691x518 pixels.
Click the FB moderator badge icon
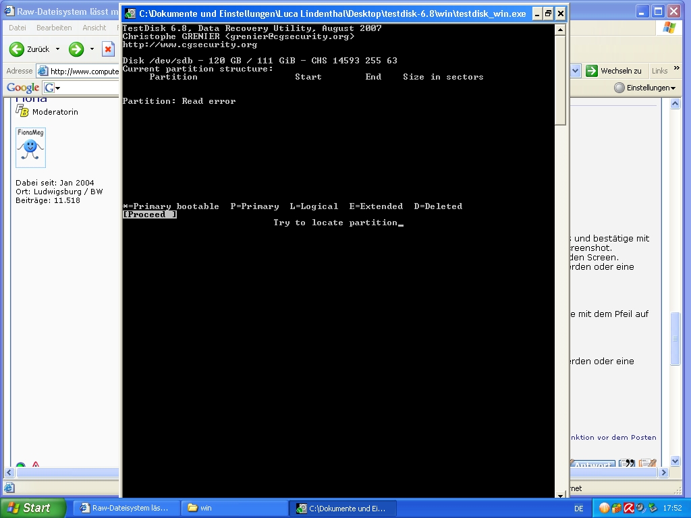click(x=22, y=111)
